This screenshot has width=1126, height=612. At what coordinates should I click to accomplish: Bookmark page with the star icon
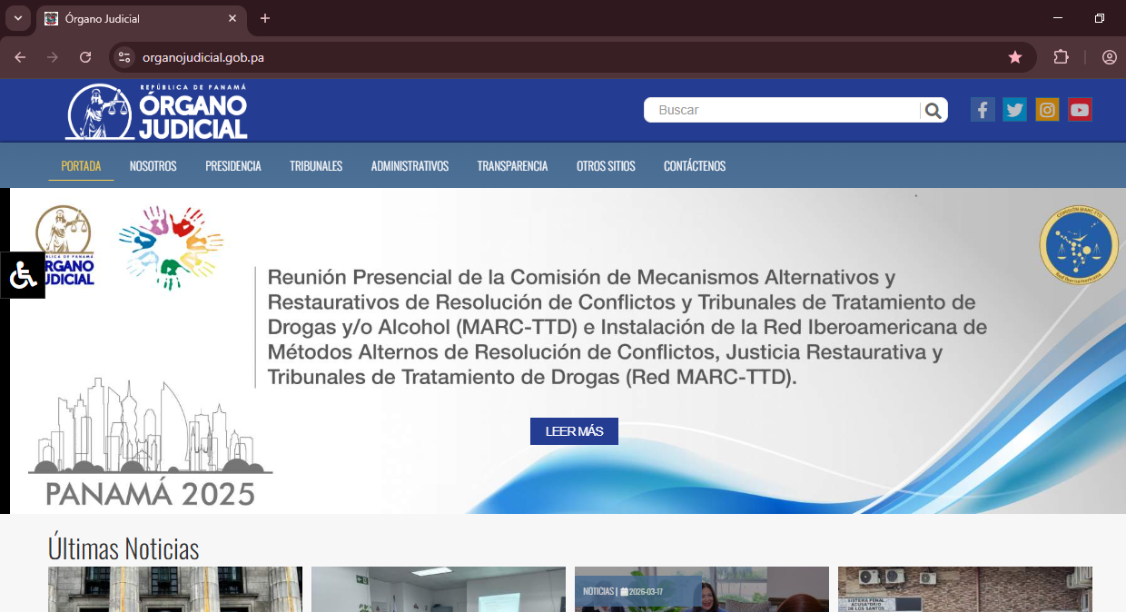pos(1015,57)
